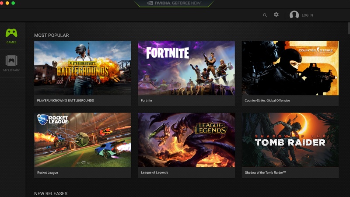Image resolution: width=350 pixels, height=197 pixels.
Task: Click the green macOS maximize button
Action: 13,3
